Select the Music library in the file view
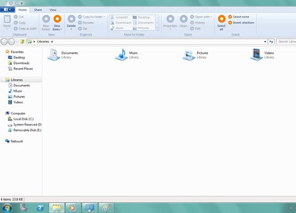This screenshot has height=213, width=296. click(x=127, y=55)
